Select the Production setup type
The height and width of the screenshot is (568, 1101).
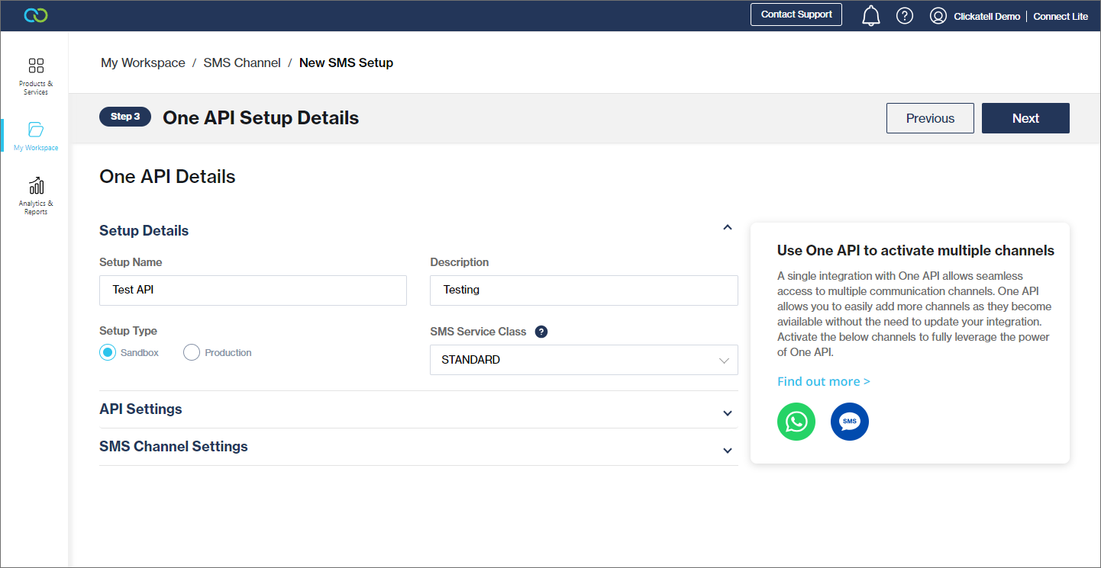(192, 352)
